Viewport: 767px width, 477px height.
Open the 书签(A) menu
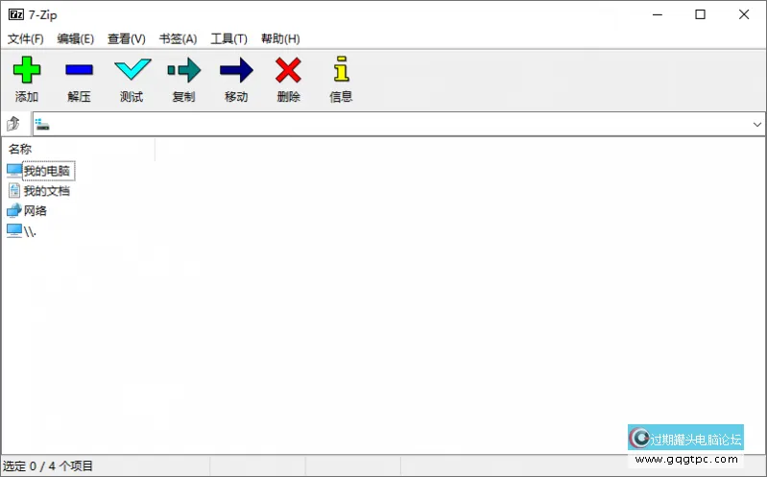(178, 38)
